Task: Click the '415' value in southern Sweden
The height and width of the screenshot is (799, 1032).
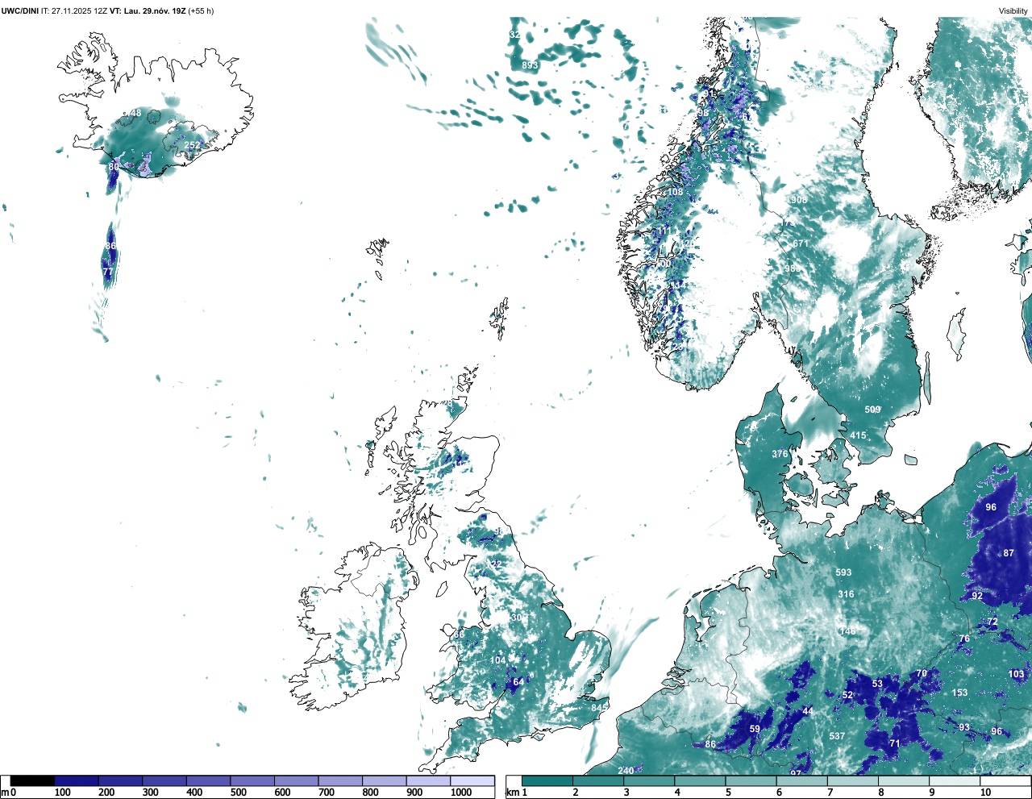Action: (858, 435)
